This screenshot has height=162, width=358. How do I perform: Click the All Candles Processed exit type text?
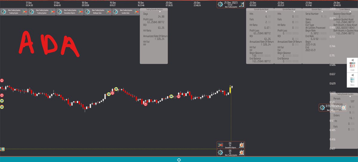coord(315,28)
